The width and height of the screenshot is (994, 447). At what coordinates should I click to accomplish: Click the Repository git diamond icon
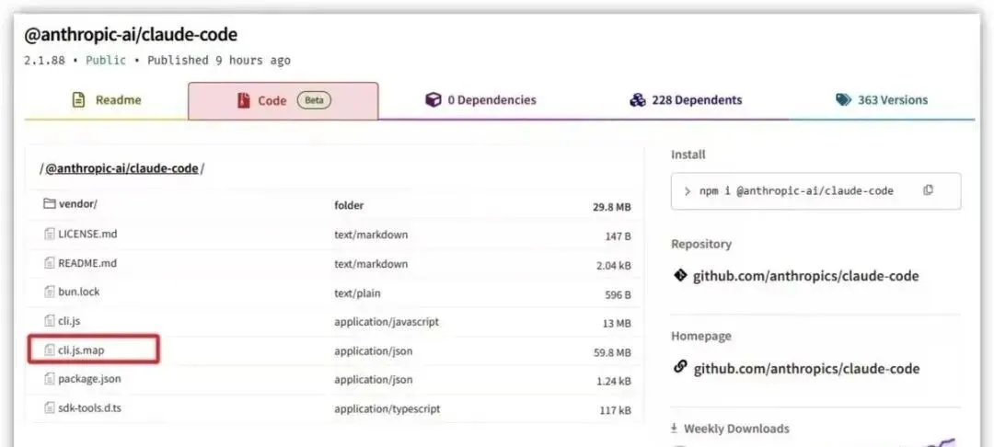[x=680, y=275]
